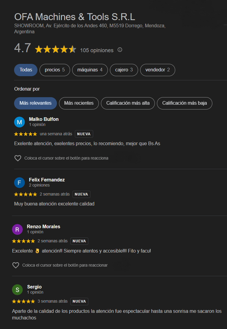Select the Todas filter chip

point(26,70)
